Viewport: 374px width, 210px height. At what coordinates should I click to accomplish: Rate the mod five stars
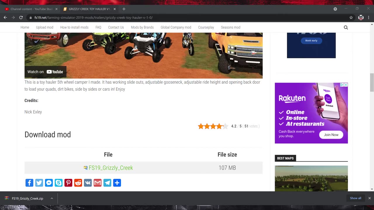225,126
